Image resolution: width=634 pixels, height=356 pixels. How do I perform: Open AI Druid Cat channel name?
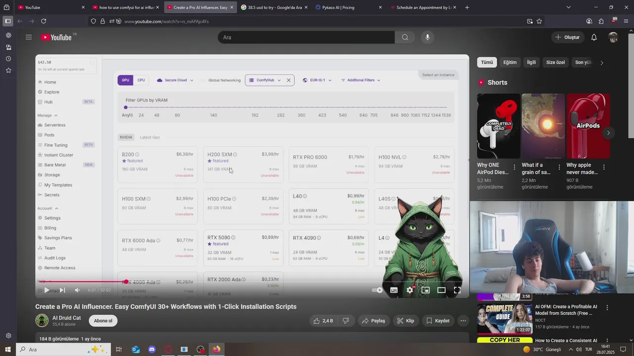point(66,318)
